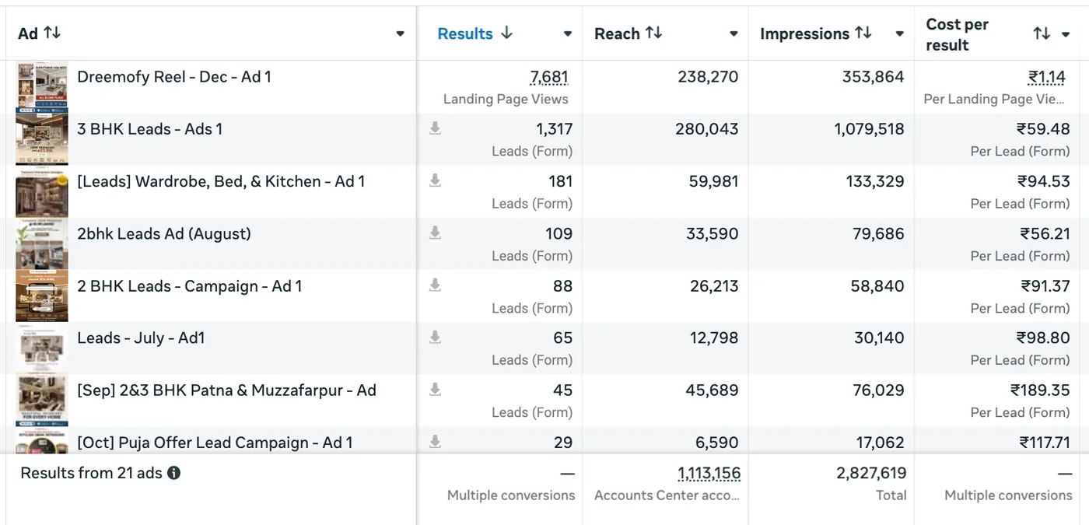The image size is (1089, 525).
Task: Open the Results column dropdown menu
Action: (568, 33)
